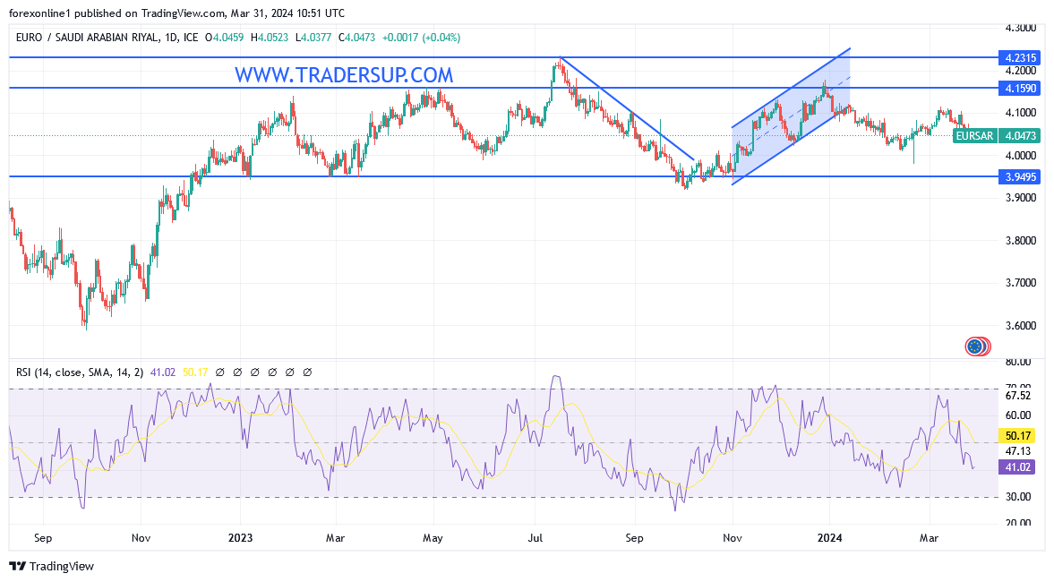Click the 4.1000 tick on the price axis
The image size is (1054, 582).
coord(1020,113)
